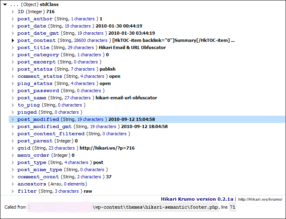
Task: Select the post_name property name
Action: coord(32,98)
